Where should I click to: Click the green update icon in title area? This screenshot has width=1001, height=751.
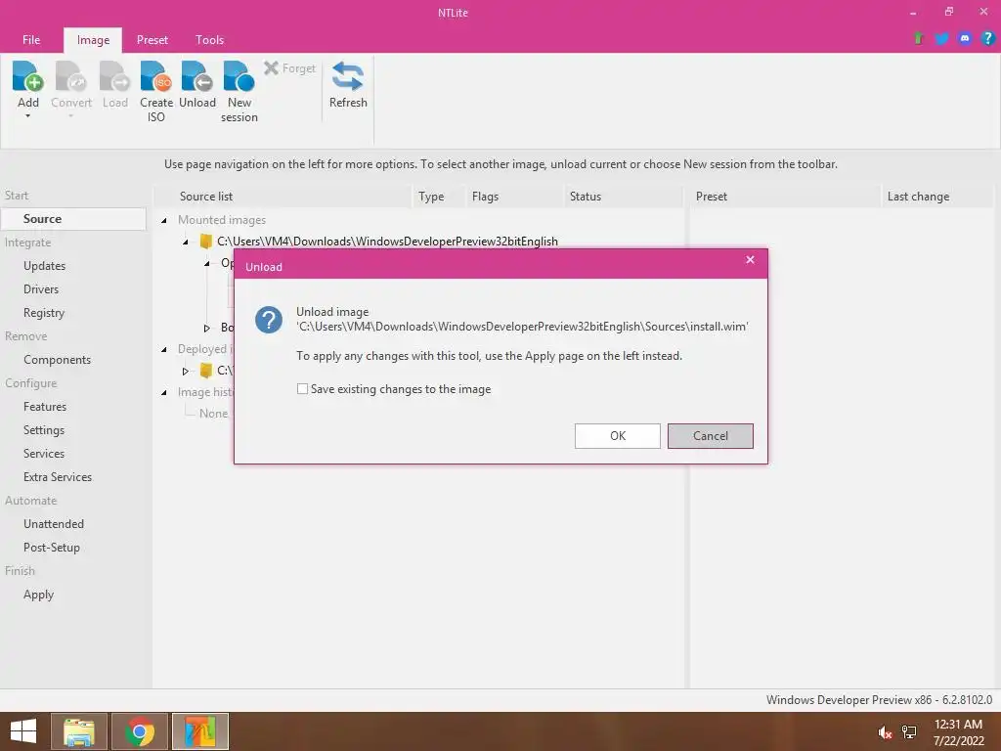click(x=919, y=38)
